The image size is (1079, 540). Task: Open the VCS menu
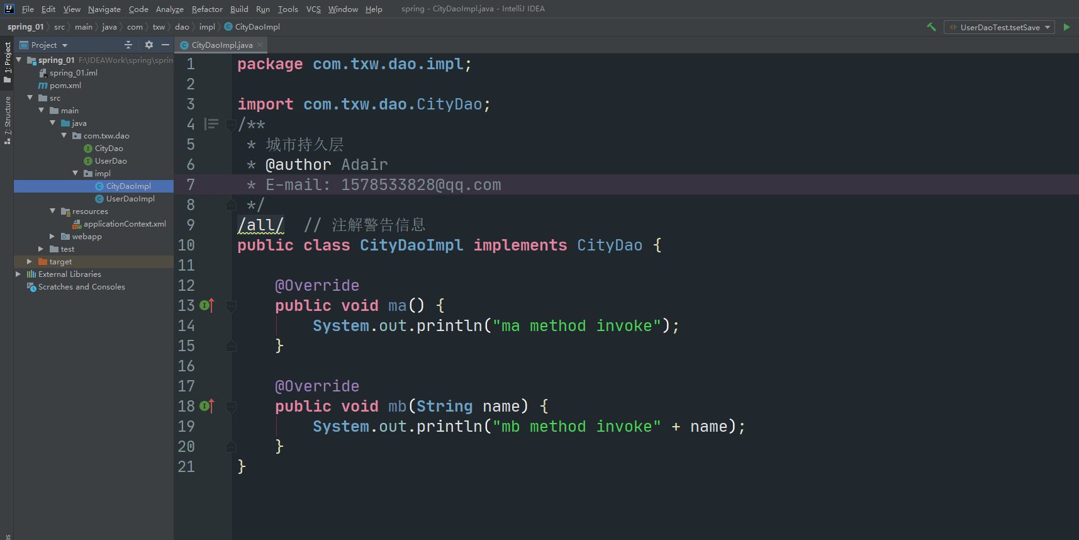coord(313,9)
